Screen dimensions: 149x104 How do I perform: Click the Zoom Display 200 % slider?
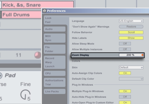(131, 55)
